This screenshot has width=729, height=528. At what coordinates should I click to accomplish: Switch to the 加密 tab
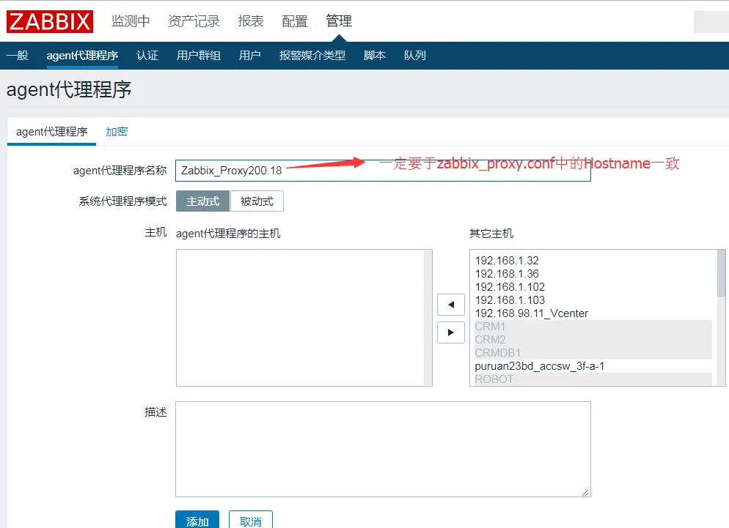tap(117, 132)
